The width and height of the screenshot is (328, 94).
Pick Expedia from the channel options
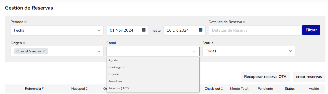(153, 74)
